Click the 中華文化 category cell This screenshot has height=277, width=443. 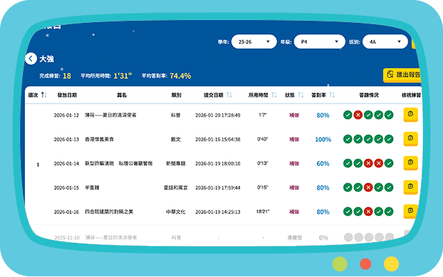pyautogui.click(x=176, y=212)
